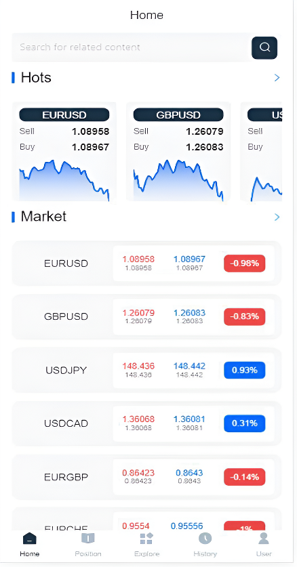Focus the search content field
This screenshot has width=297, height=567.
tap(132, 47)
